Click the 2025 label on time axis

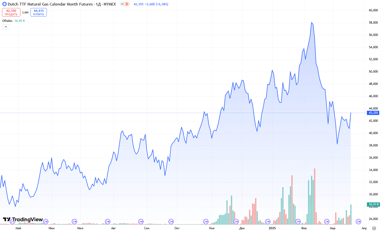point(272,228)
